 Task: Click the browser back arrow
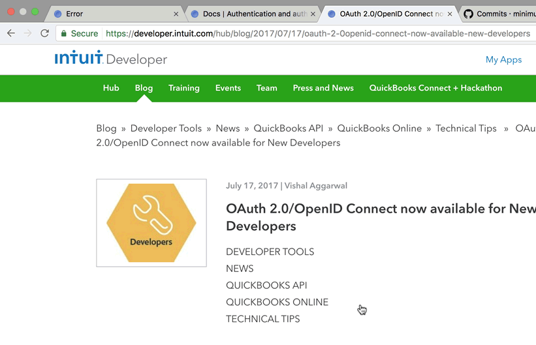click(11, 33)
